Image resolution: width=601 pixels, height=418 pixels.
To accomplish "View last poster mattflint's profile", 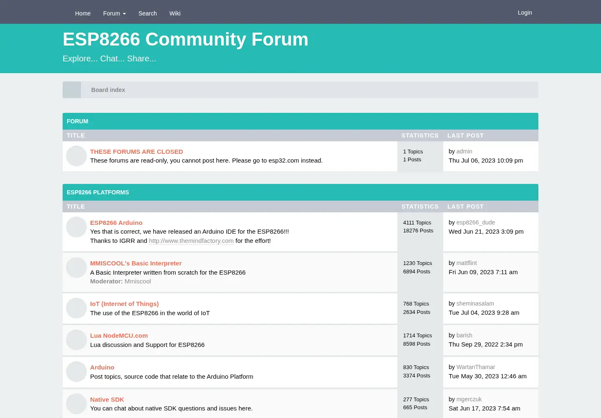I will (x=467, y=263).
